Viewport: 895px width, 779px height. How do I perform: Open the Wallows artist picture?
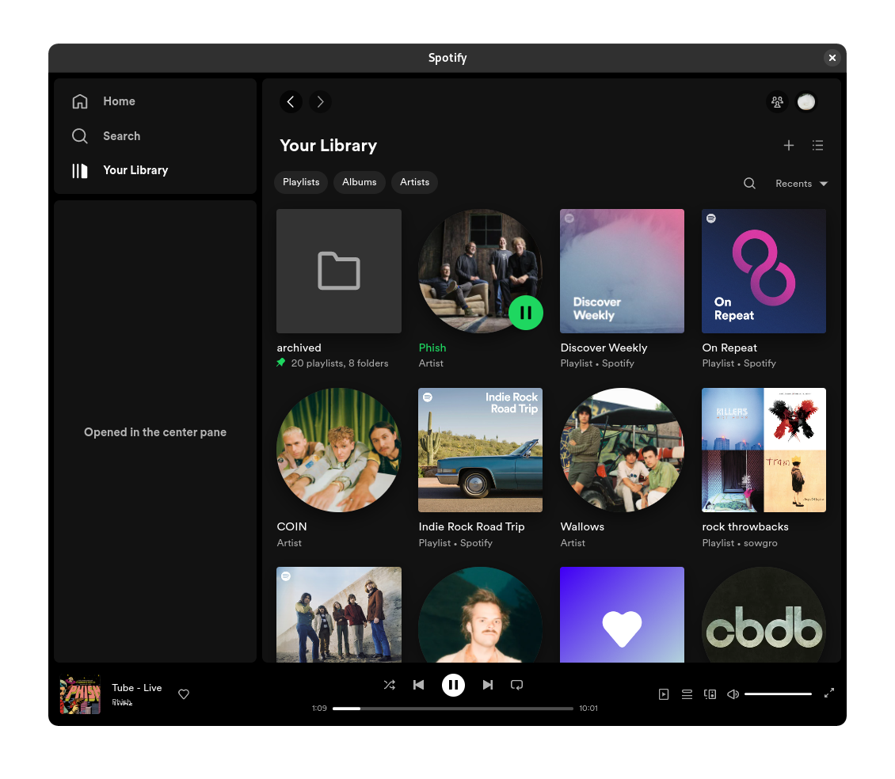(x=622, y=450)
